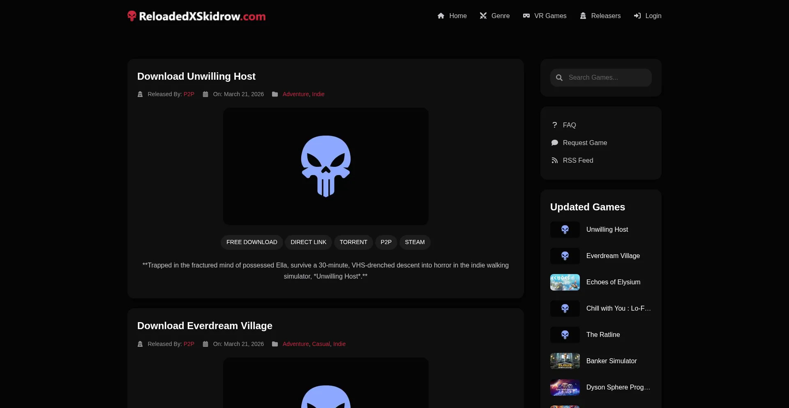Click The Ratline thumbnail in sidebar
The width and height of the screenshot is (789, 408).
(x=565, y=335)
